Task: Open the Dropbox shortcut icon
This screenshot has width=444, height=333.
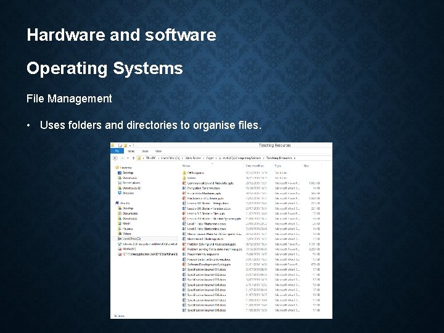Action: click(x=120, y=193)
